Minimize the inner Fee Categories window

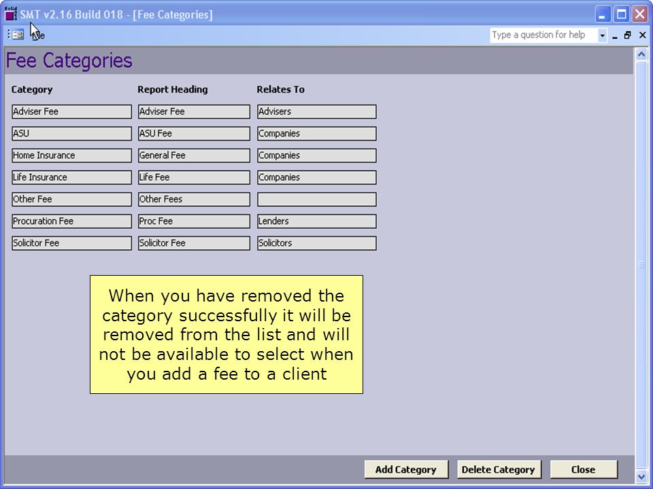[x=615, y=36]
